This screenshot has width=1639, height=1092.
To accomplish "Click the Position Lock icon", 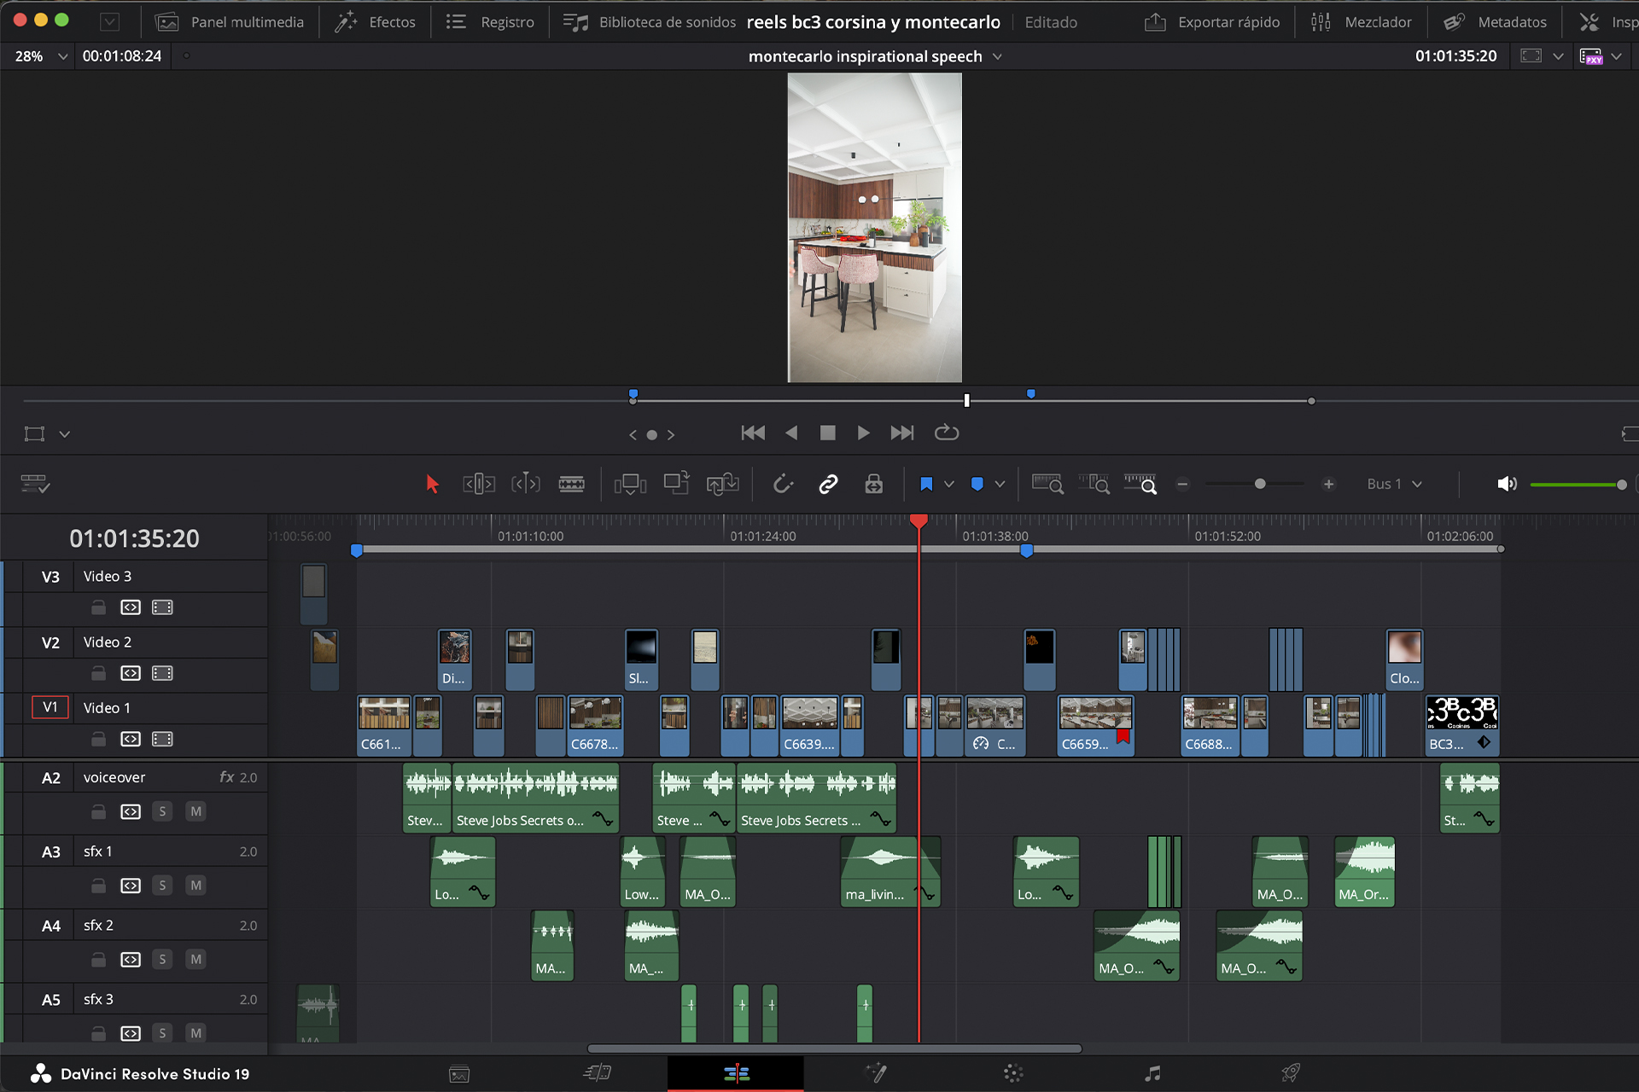I will [873, 485].
